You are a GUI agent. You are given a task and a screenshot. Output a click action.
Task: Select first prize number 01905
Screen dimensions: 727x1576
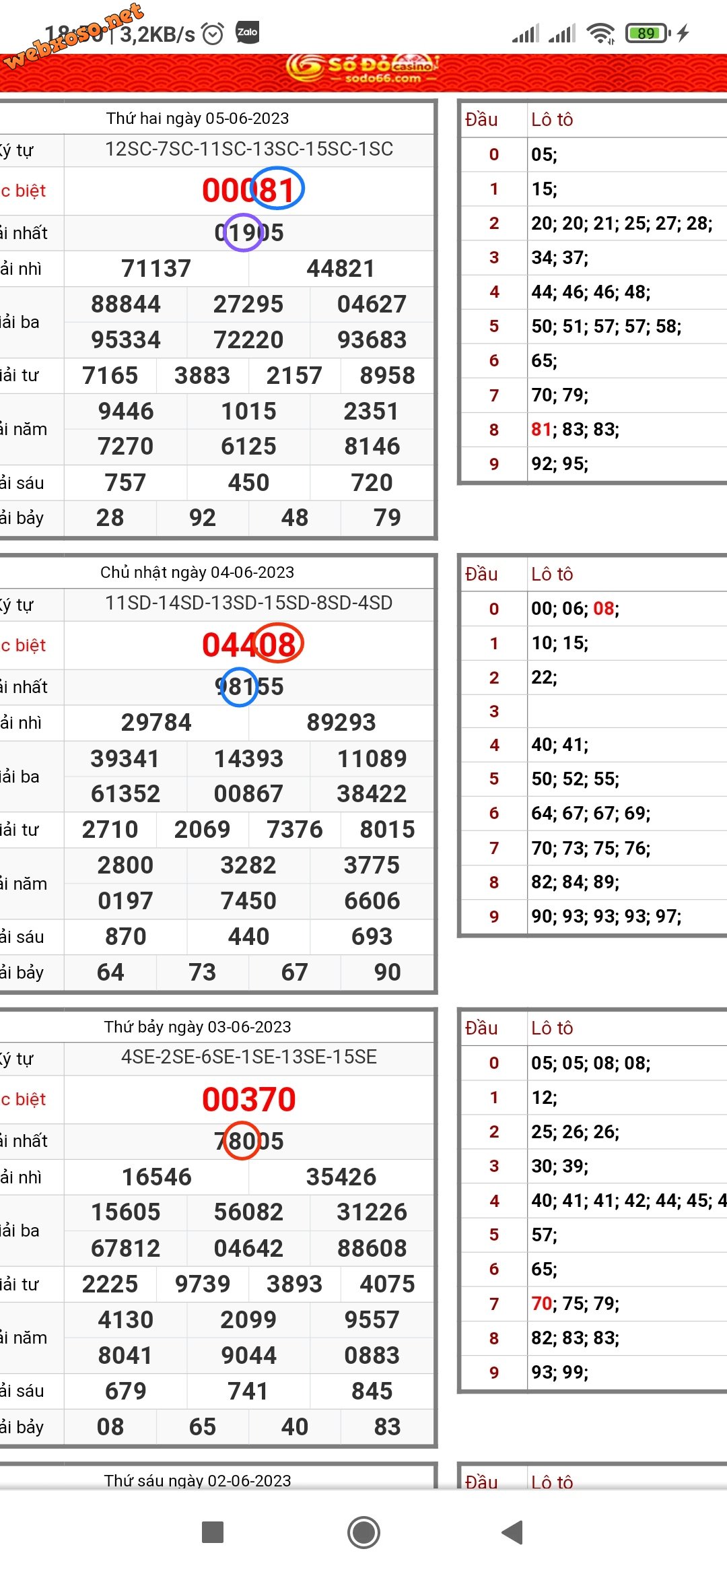click(x=249, y=233)
